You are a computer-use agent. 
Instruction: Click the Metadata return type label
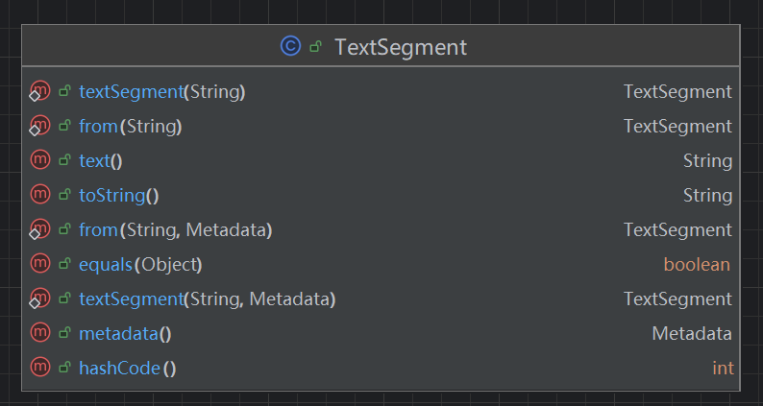click(692, 334)
